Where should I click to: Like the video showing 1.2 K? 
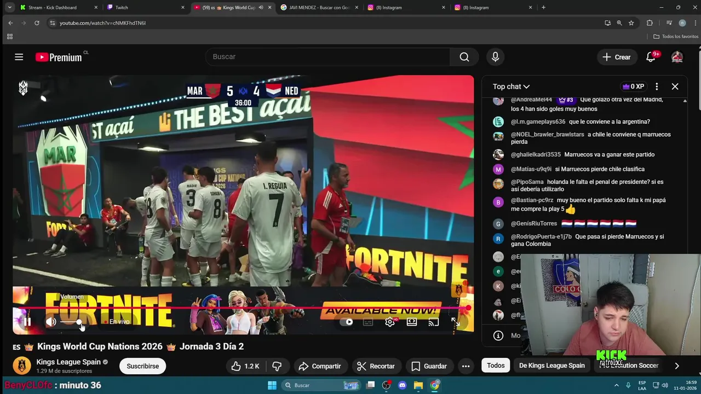245,366
